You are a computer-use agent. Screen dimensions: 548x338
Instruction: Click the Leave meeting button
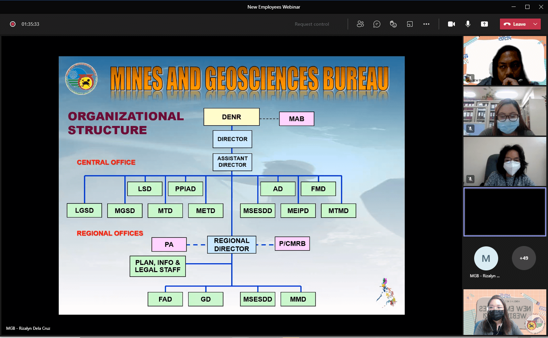click(515, 24)
